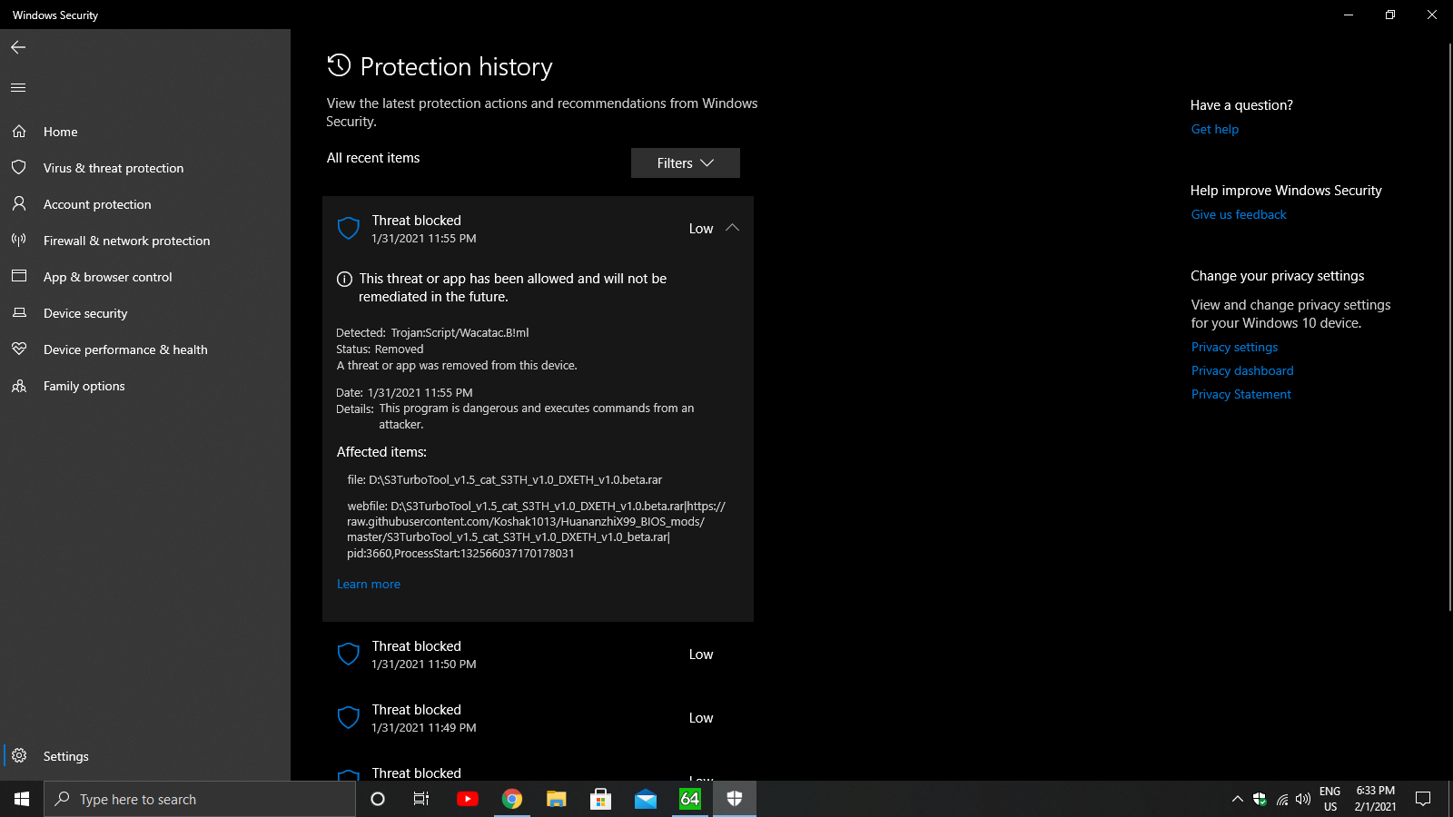
Task: Open Privacy Statement link
Action: tap(1241, 394)
